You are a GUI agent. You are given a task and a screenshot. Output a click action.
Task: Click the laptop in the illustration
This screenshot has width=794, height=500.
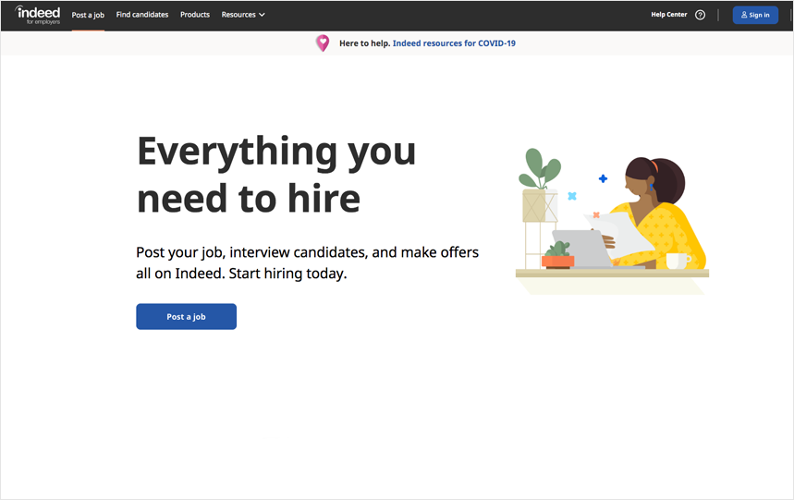581,249
